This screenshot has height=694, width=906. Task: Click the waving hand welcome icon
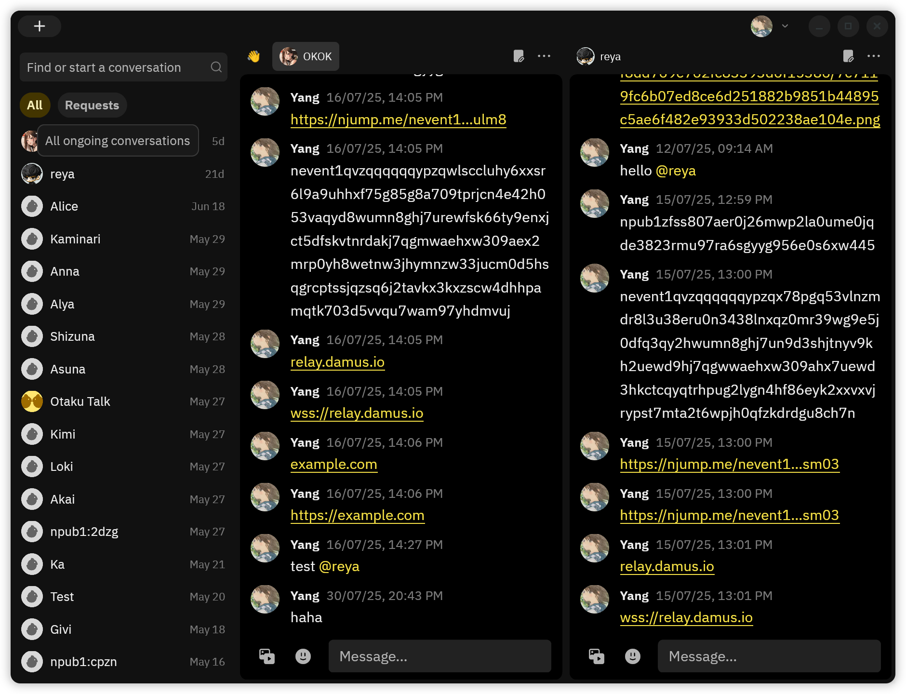(x=253, y=57)
